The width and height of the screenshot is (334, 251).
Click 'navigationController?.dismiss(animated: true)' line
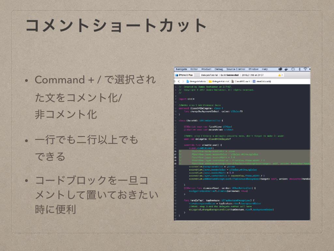(x=218, y=191)
